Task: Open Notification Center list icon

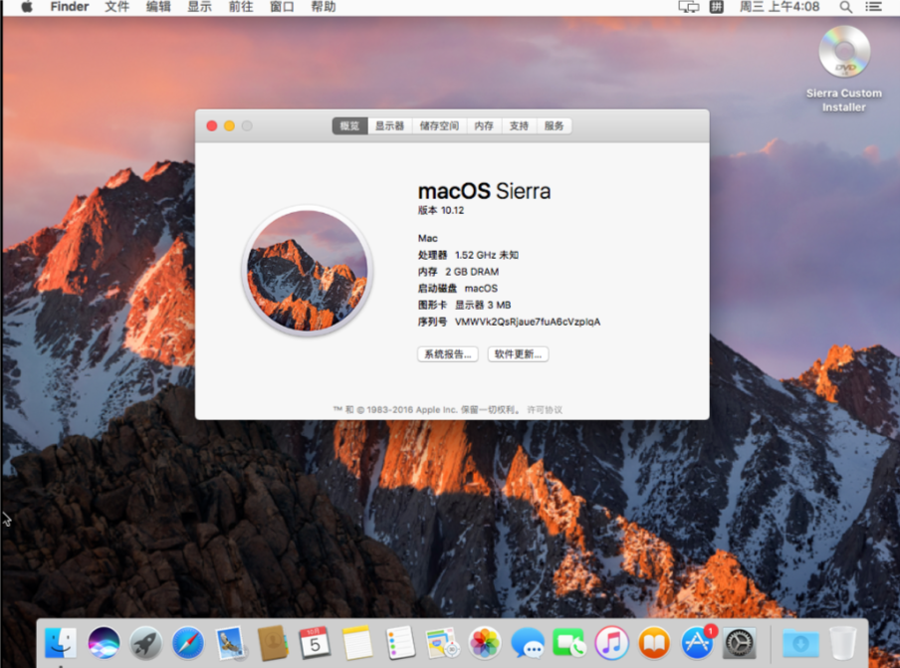Action: point(873,7)
